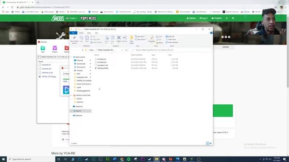This screenshot has width=289, height=162.
Task: Open the Share ribbon tab
Action: pos(89,33)
